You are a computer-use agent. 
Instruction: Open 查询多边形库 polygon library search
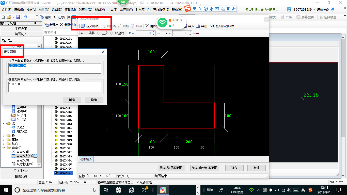222,26
